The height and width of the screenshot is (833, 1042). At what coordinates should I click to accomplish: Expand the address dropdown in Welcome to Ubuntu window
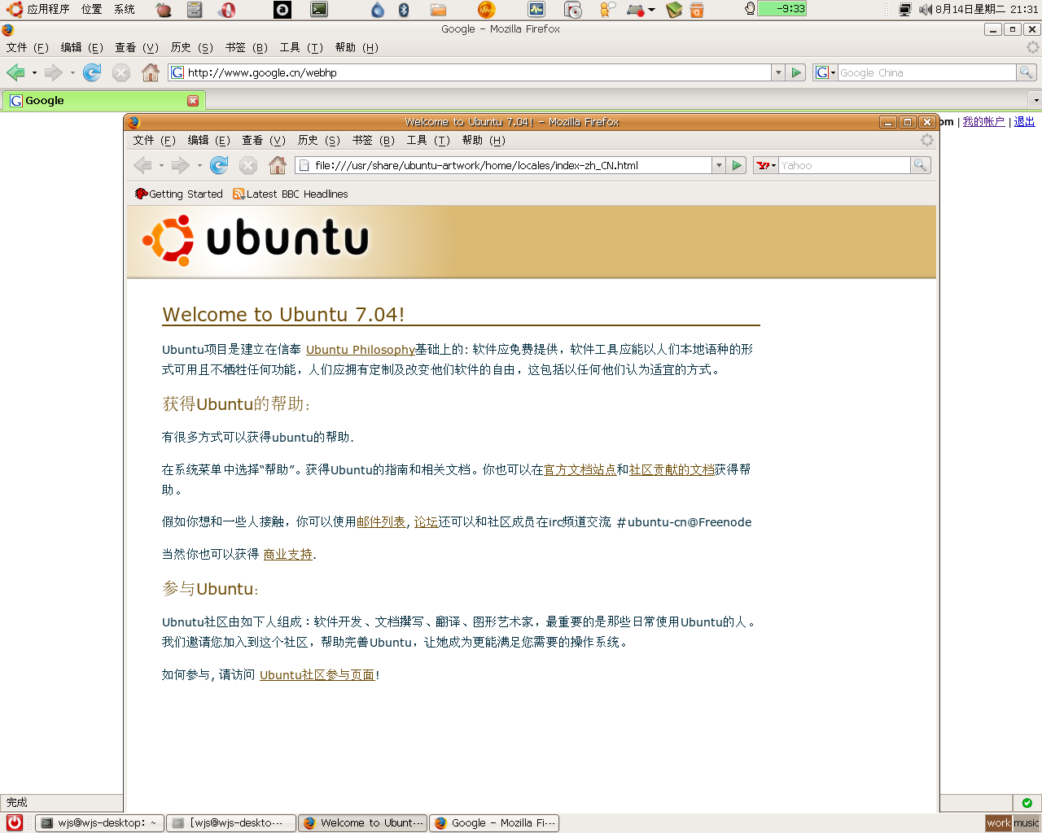pos(719,165)
